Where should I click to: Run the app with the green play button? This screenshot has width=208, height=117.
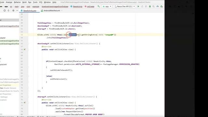(138, 6)
